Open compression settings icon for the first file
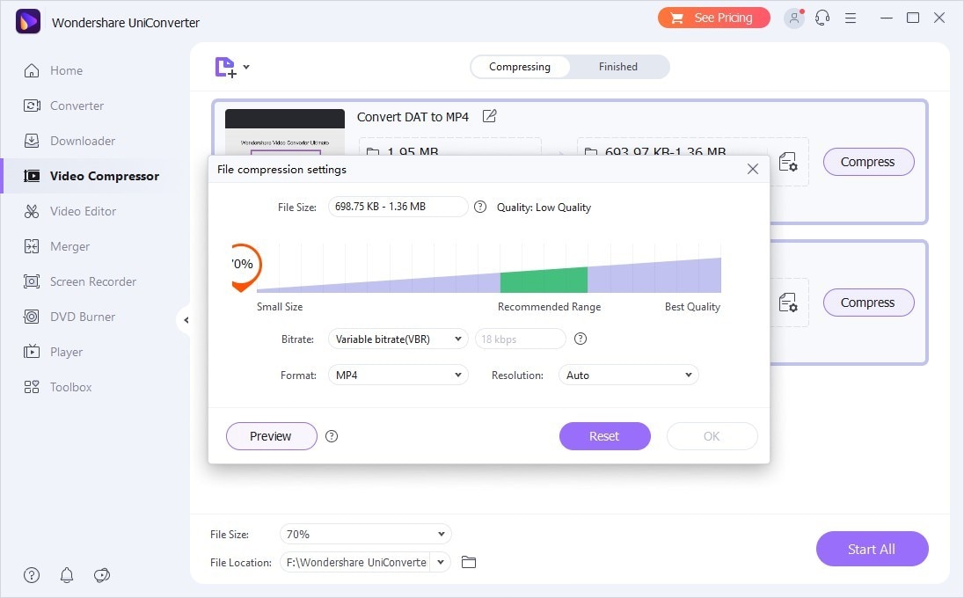This screenshot has height=598, width=964. (x=788, y=162)
